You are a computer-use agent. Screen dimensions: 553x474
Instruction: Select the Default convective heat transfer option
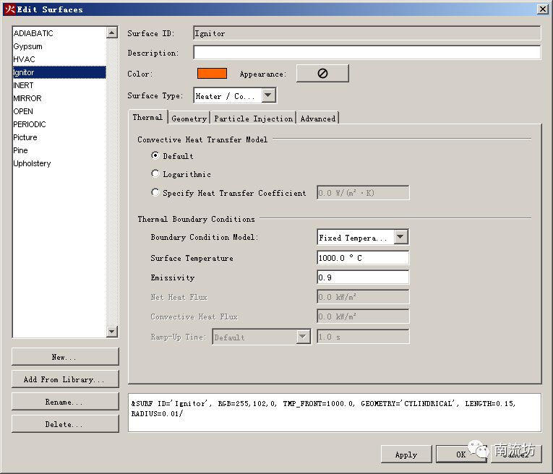pos(155,155)
